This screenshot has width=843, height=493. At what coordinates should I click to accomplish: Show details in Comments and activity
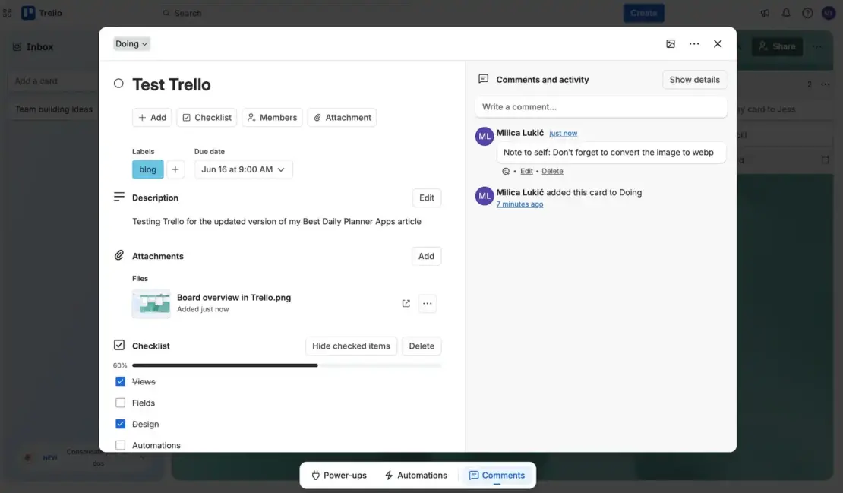tap(695, 80)
